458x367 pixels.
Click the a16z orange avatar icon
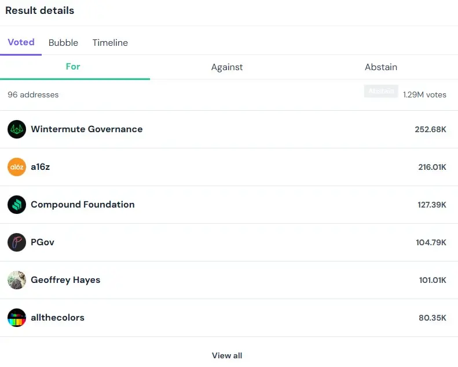click(17, 167)
